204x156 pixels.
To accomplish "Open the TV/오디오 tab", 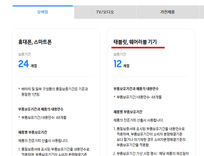I will tap(105, 12).
